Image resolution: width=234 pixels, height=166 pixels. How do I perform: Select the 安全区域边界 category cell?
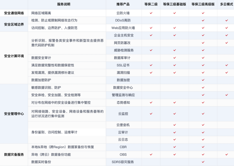[14, 24]
